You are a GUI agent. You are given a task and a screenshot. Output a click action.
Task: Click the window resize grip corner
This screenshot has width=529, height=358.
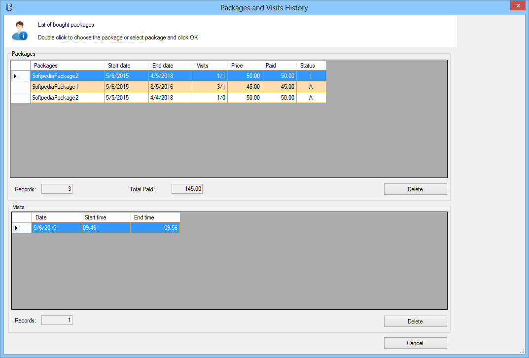(x=522, y=351)
